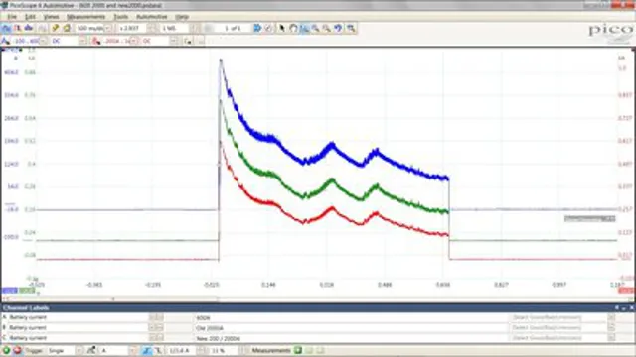
Task: Adjust the zoom factor spinner arrows
Action: point(152,28)
